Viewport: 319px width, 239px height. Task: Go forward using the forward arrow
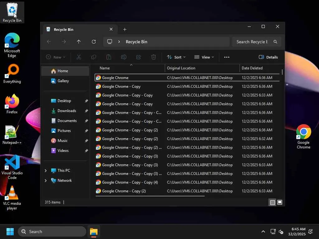(x=64, y=42)
